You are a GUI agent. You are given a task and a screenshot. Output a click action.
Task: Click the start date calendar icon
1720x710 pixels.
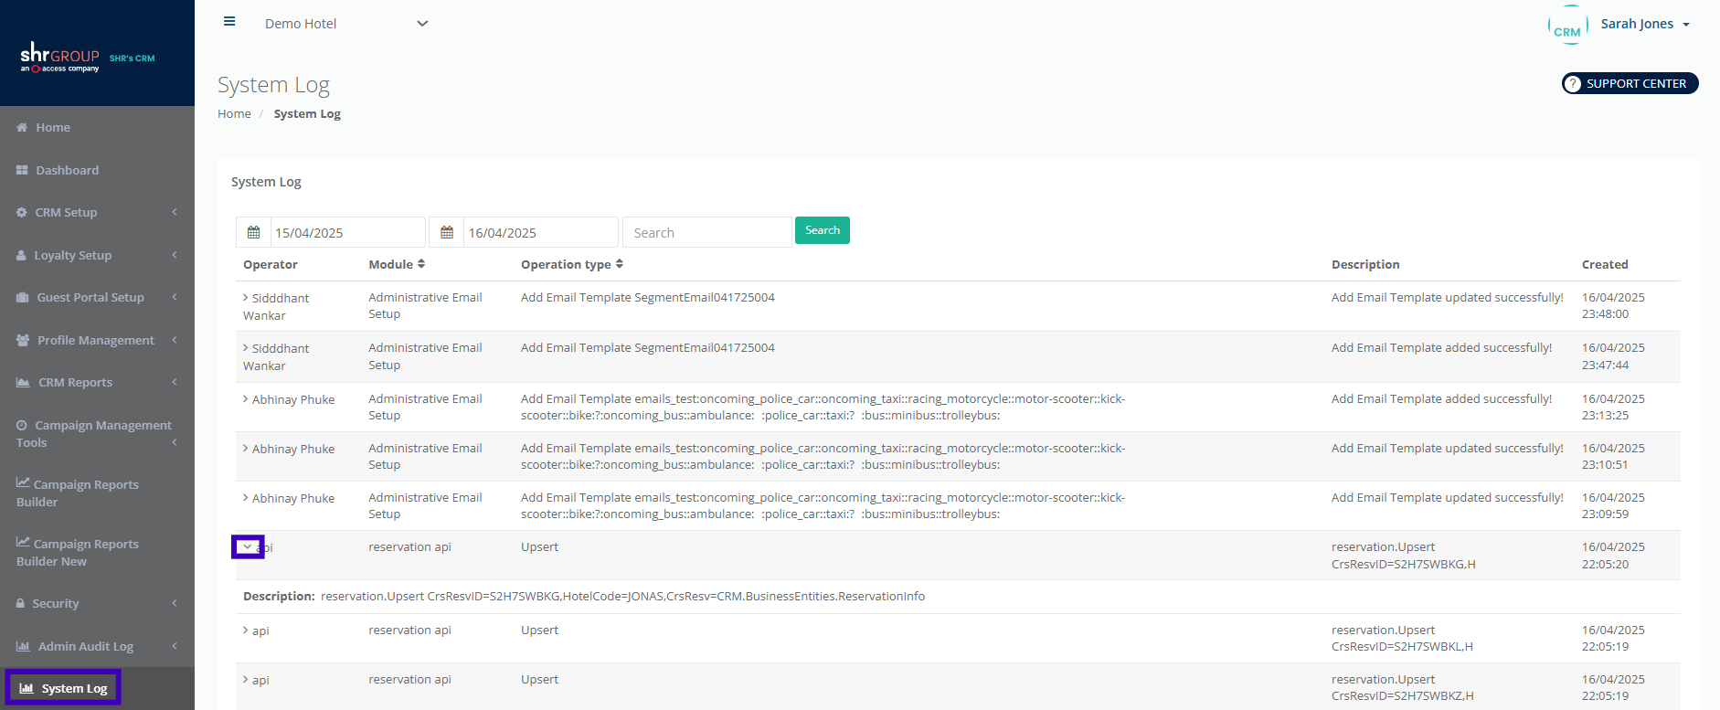point(254,232)
